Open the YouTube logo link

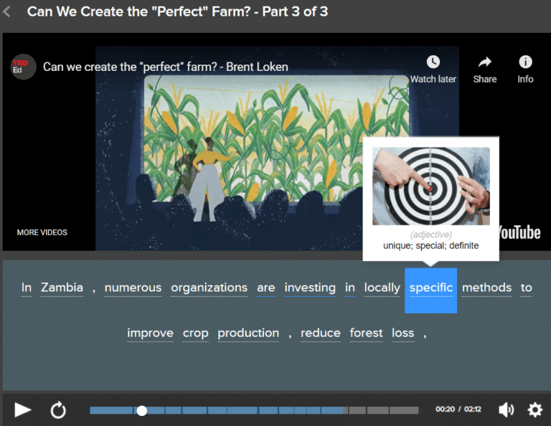click(519, 232)
